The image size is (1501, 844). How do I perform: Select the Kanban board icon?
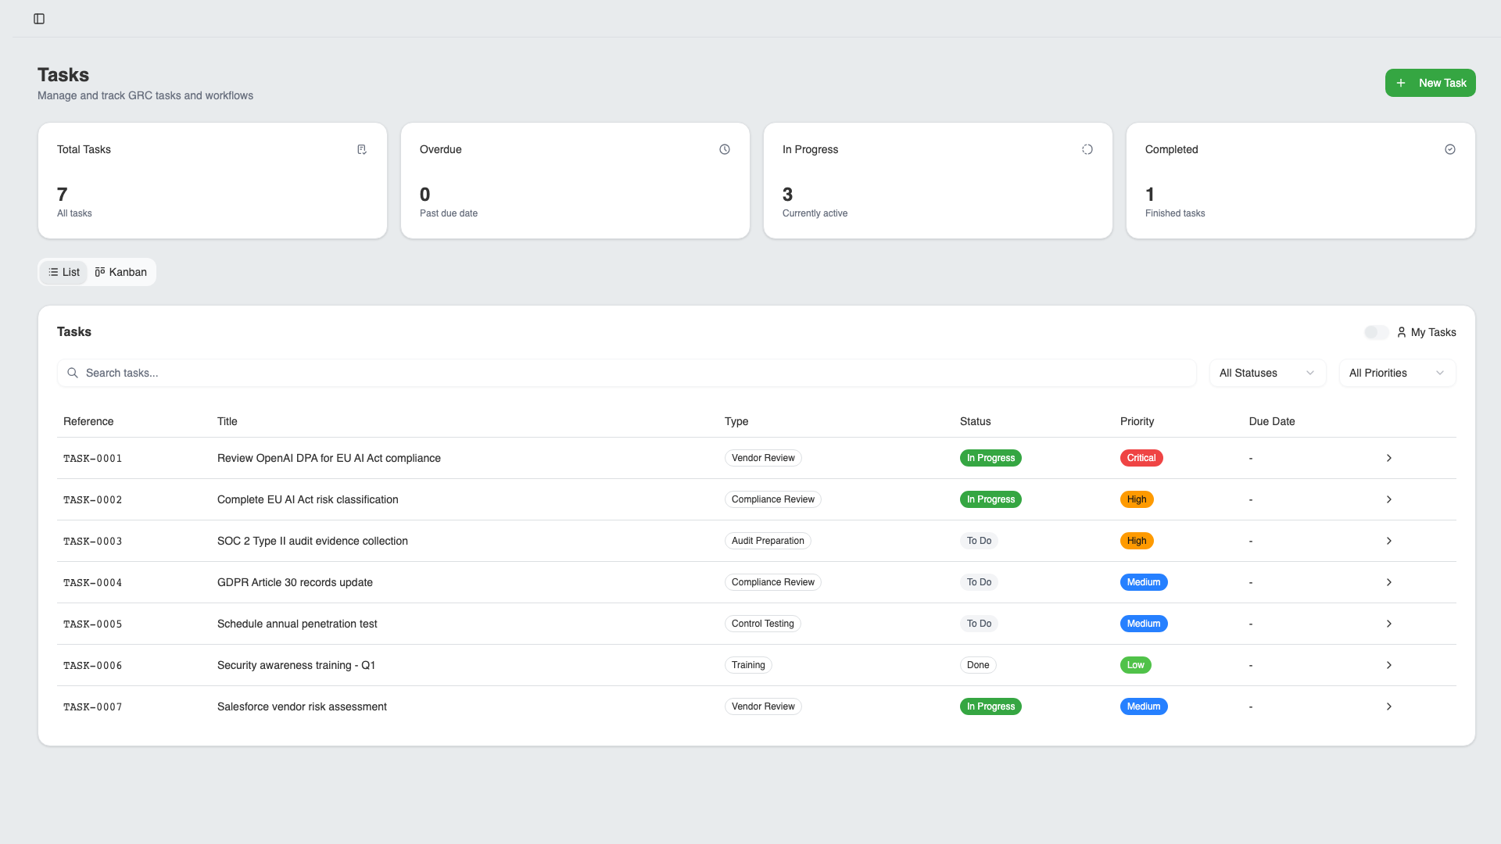(x=100, y=272)
